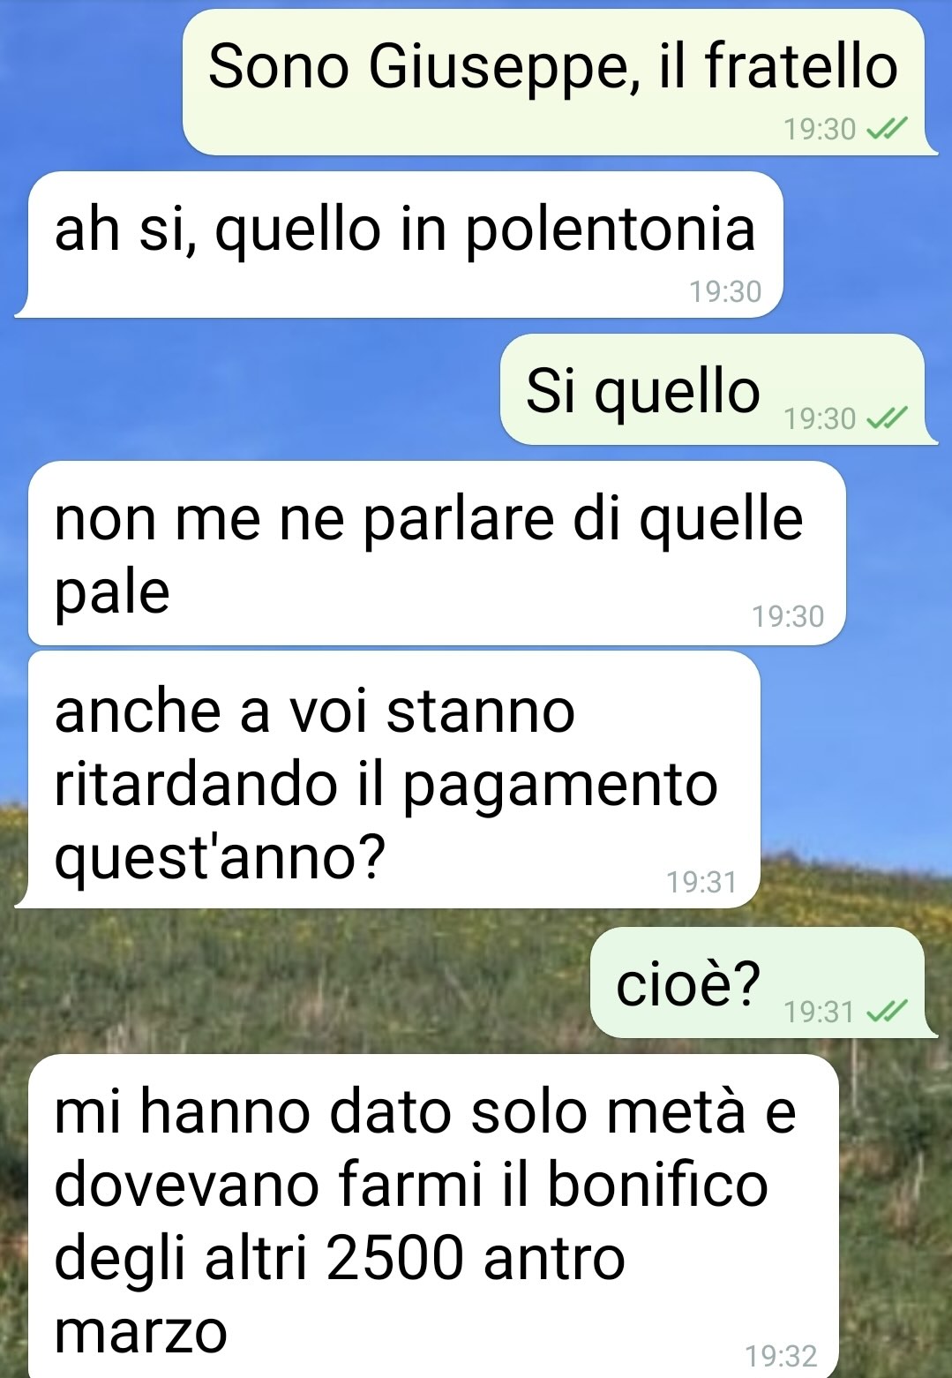Tap 19:30 timestamp under 'quello in polentonia'

724,291
